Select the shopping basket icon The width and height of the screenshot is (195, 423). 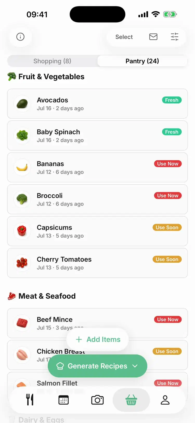[131, 400]
